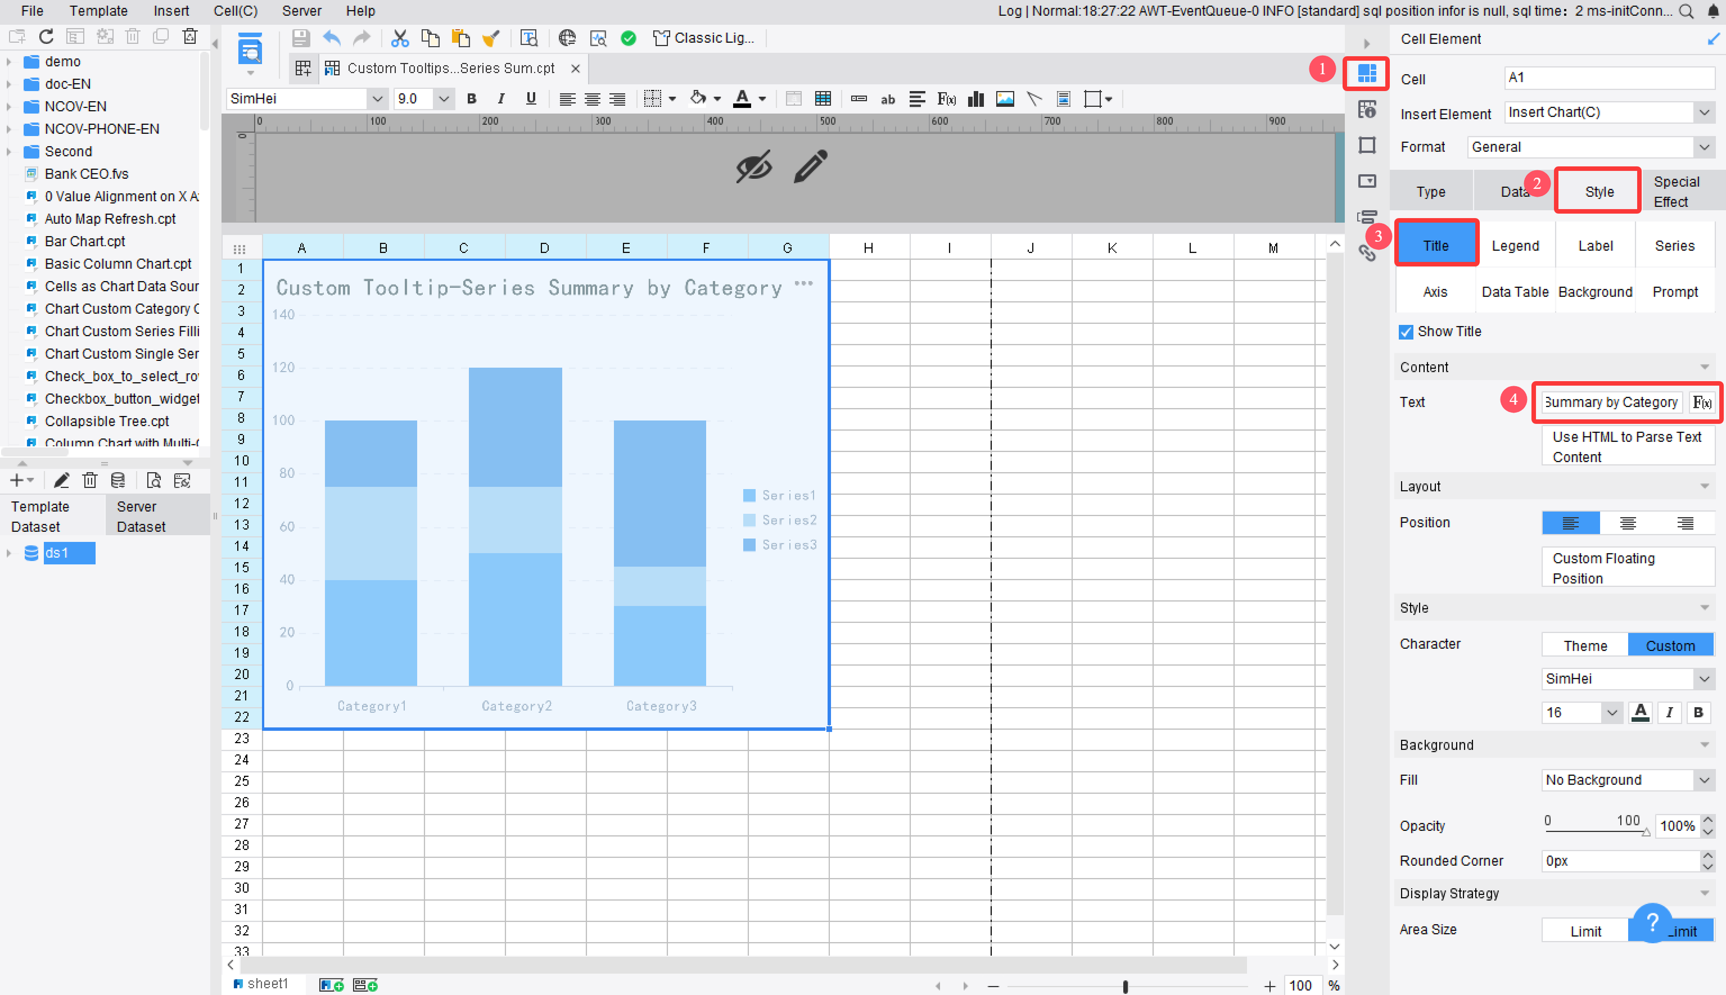Switch Character to Theme option
The image size is (1726, 995).
[1584, 646]
